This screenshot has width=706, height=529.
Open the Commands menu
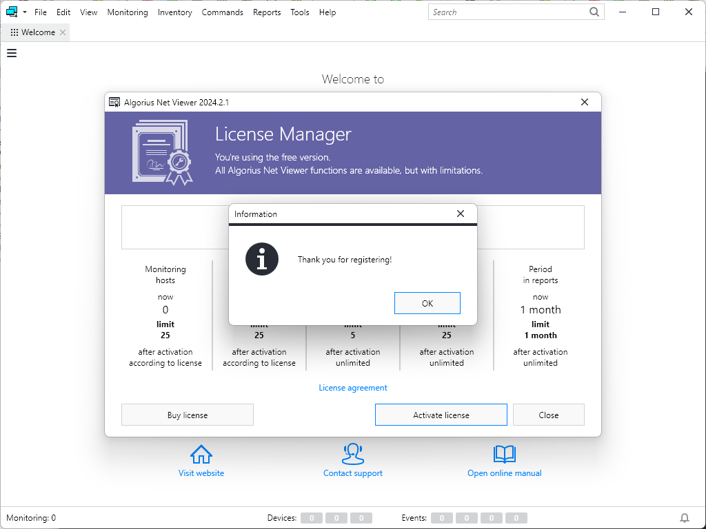coord(223,12)
